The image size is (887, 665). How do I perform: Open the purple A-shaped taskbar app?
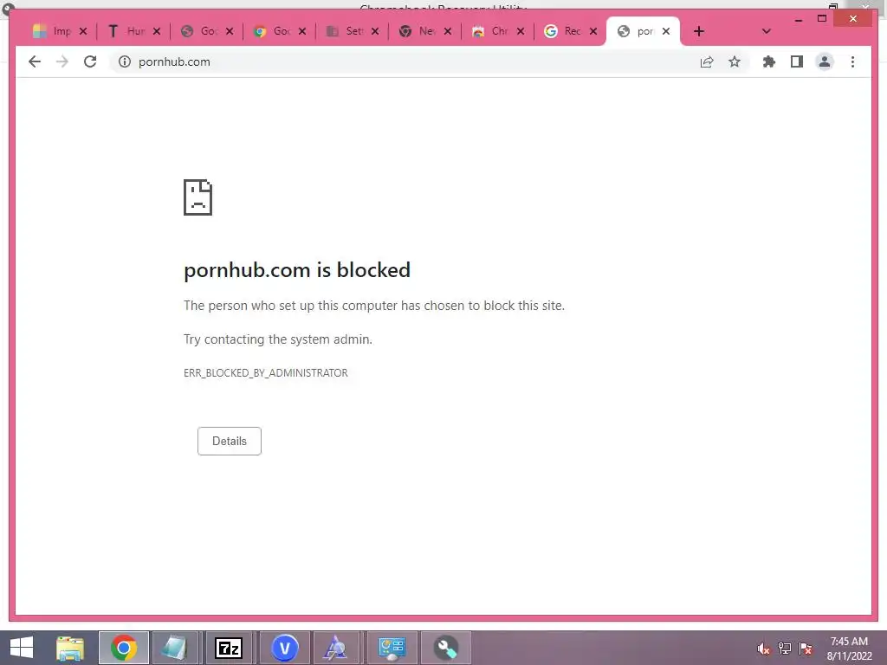335,648
